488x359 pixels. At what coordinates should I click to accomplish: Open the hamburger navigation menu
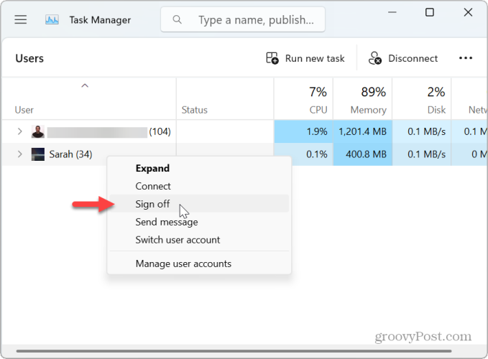point(21,20)
